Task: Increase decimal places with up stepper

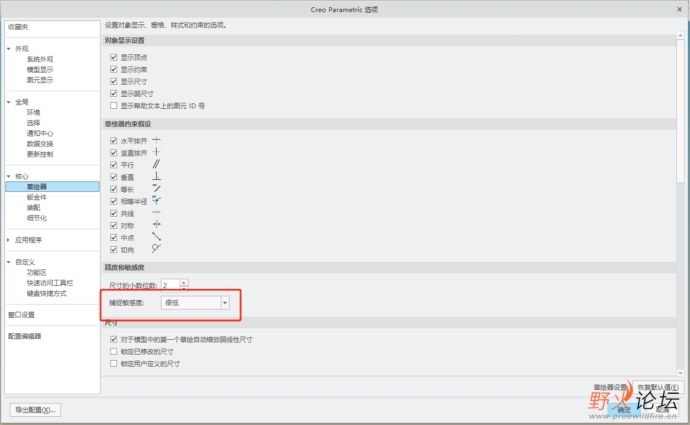Action: click(x=184, y=283)
